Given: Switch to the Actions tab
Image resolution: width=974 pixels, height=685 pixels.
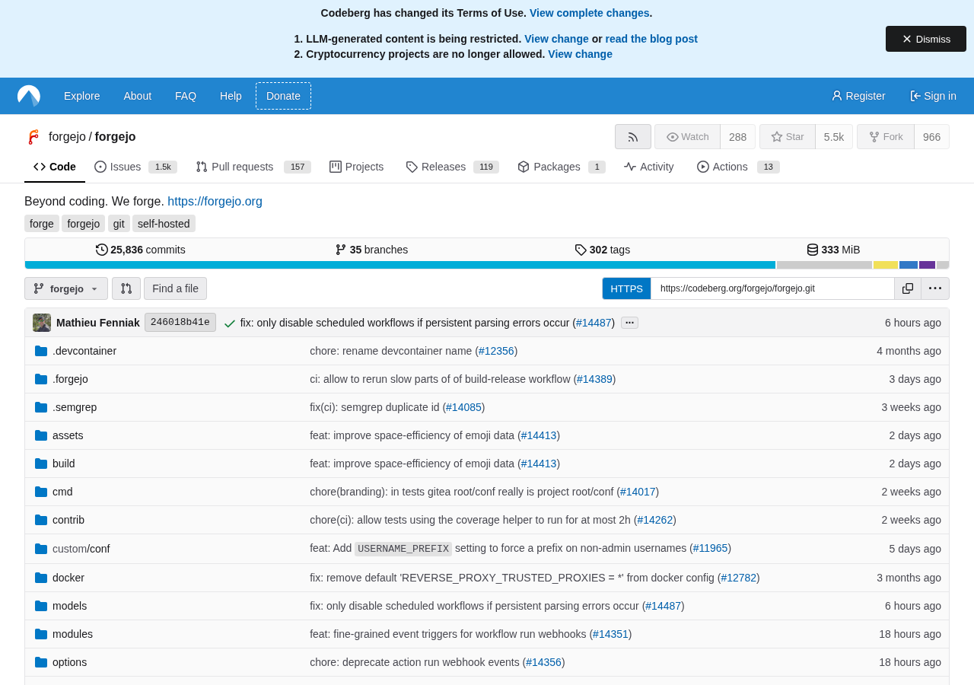Looking at the screenshot, I should [x=738, y=167].
